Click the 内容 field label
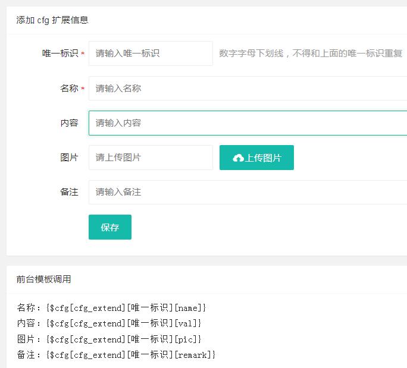Image resolution: width=407 pixels, height=368 pixels. (69, 123)
